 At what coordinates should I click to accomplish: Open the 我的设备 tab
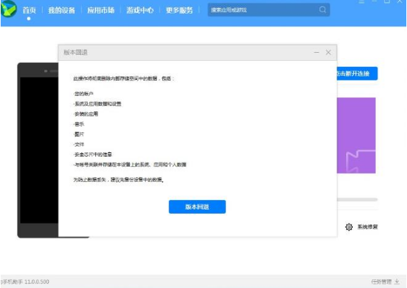(x=62, y=10)
